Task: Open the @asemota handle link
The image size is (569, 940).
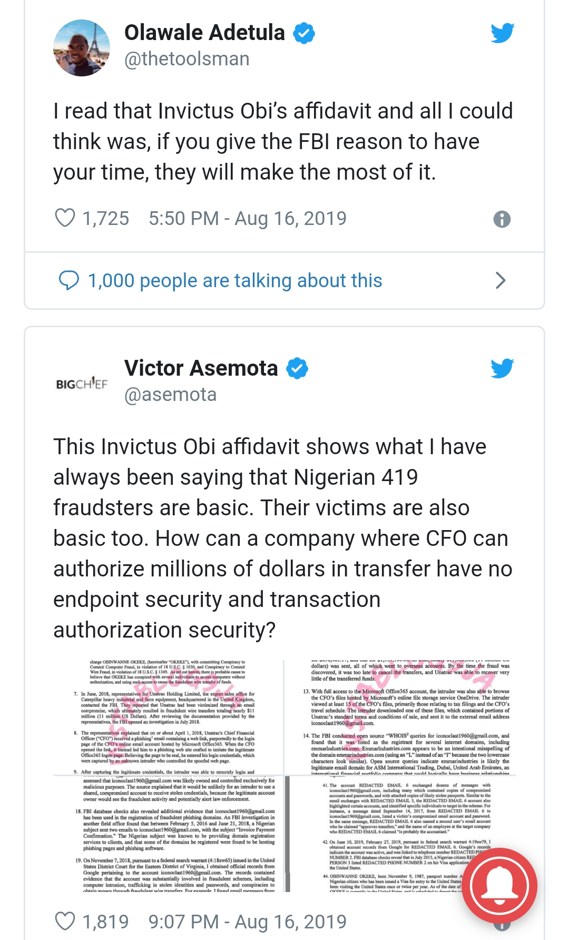Action: point(170,395)
